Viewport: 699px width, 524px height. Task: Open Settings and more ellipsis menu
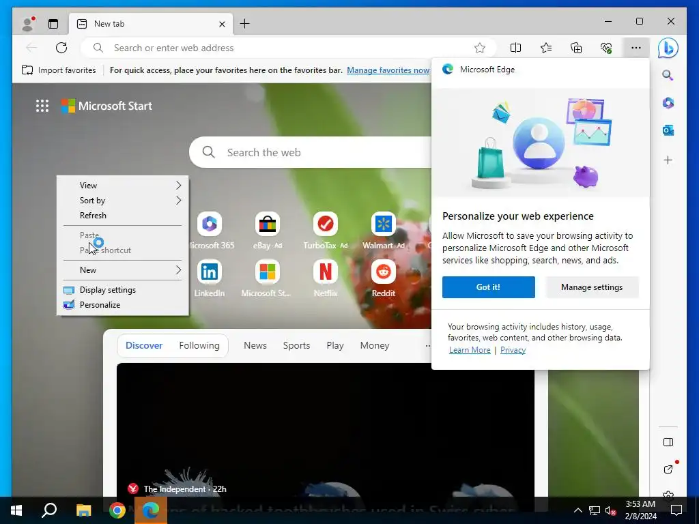click(636, 48)
